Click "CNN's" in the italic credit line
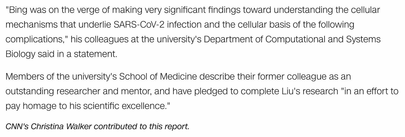This screenshot has height=137, width=405. (x=17, y=126)
